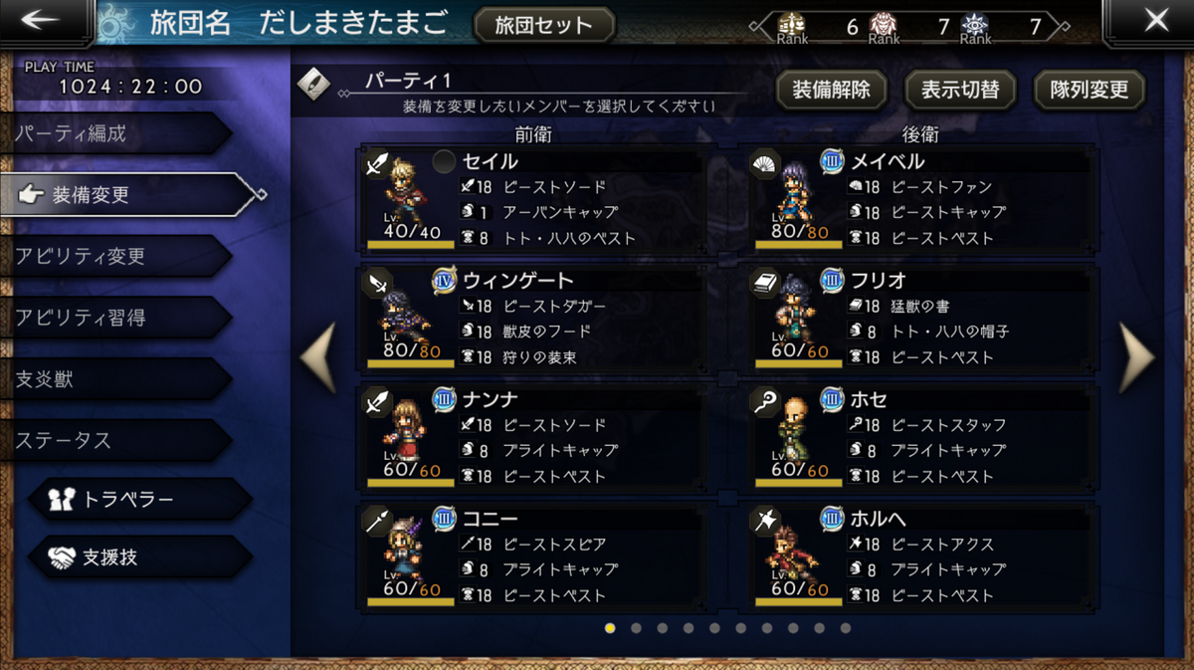
Task: Click the 隊列変更 button
Action: [x=1090, y=90]
